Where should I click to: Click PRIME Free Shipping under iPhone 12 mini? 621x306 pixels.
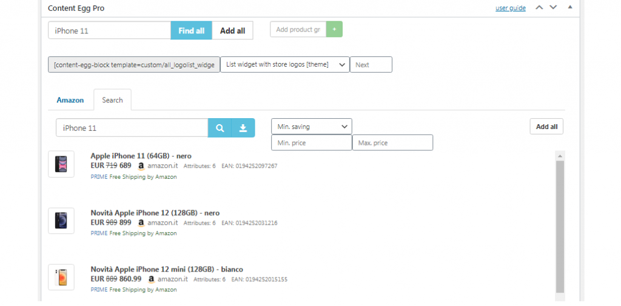pyautogui.click(x=133, y=290)
